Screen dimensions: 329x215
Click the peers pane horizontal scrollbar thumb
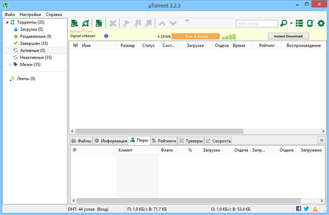coord(188,201)
